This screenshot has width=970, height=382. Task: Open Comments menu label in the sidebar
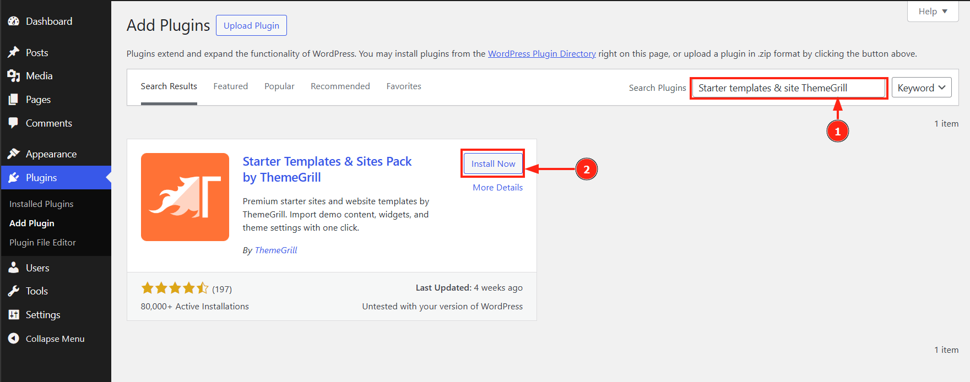49,123
